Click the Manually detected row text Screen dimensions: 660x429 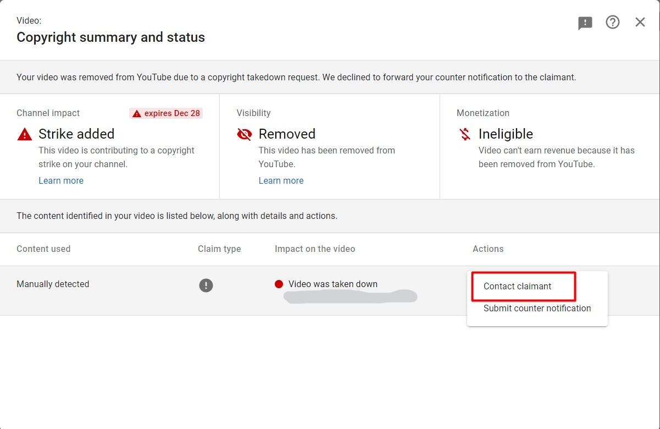click(x=53, y=284)
